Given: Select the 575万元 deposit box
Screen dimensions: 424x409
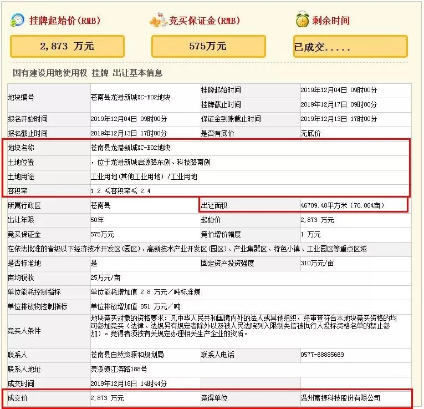Looking at the screenshot, I should click(x=208, y=46).
